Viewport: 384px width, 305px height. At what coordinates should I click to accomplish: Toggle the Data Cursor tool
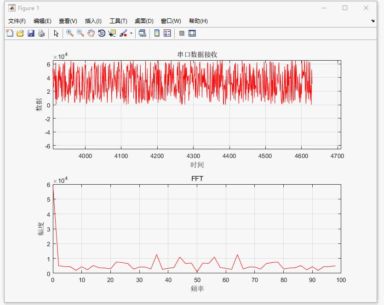(112, 33)
